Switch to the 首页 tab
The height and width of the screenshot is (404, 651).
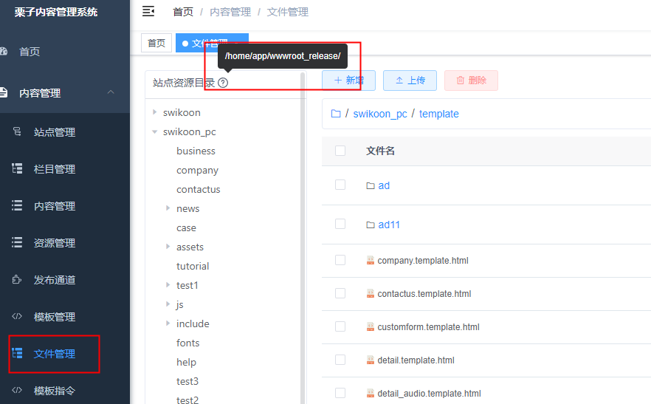click(156, 43)
